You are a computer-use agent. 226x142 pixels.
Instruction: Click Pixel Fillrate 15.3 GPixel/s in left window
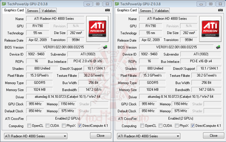(x=39, y=75)
